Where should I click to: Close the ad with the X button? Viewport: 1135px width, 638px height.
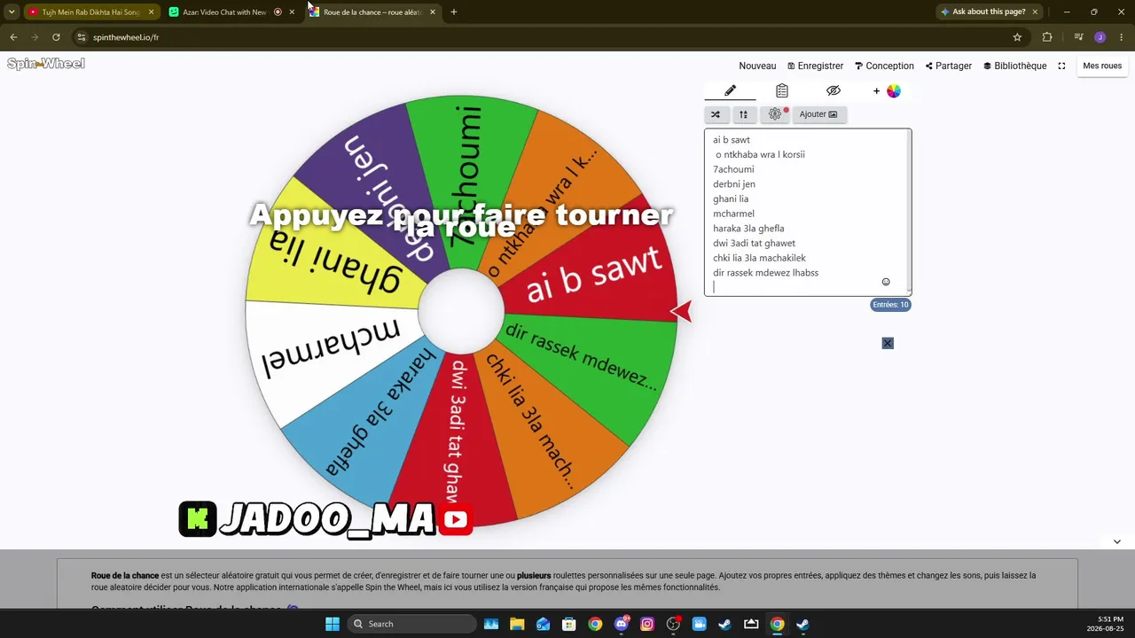pos(888,343)
